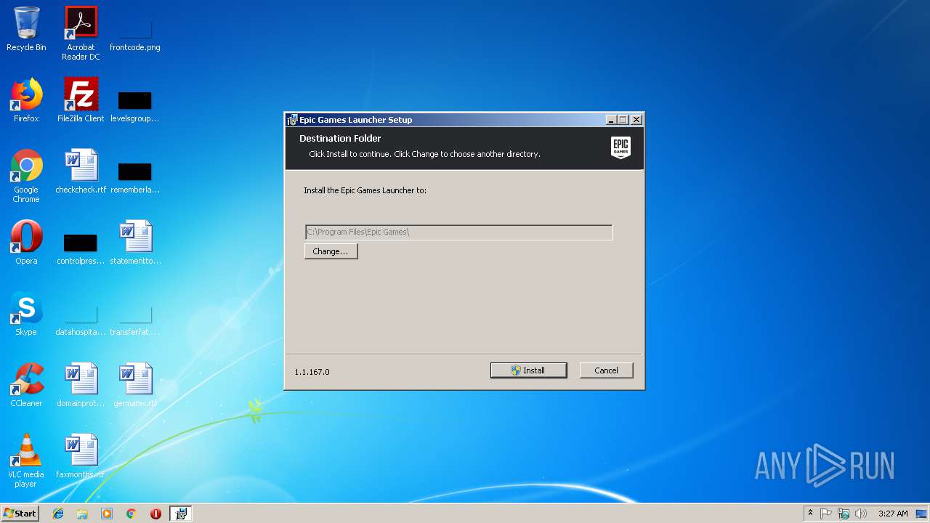The image size is (930, 523).
Task: Select the Firefox desktop shortcut
Action: tap(26, 100)
